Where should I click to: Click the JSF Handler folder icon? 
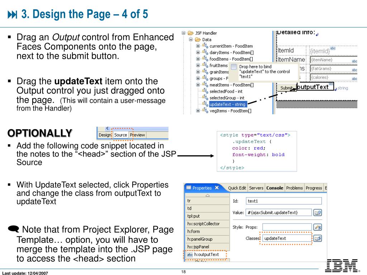(x=191, y=33)
